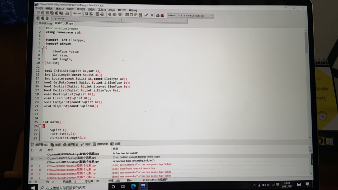
Task: Select error "'InitList' was not declared in this scope"
Action: 136,157
